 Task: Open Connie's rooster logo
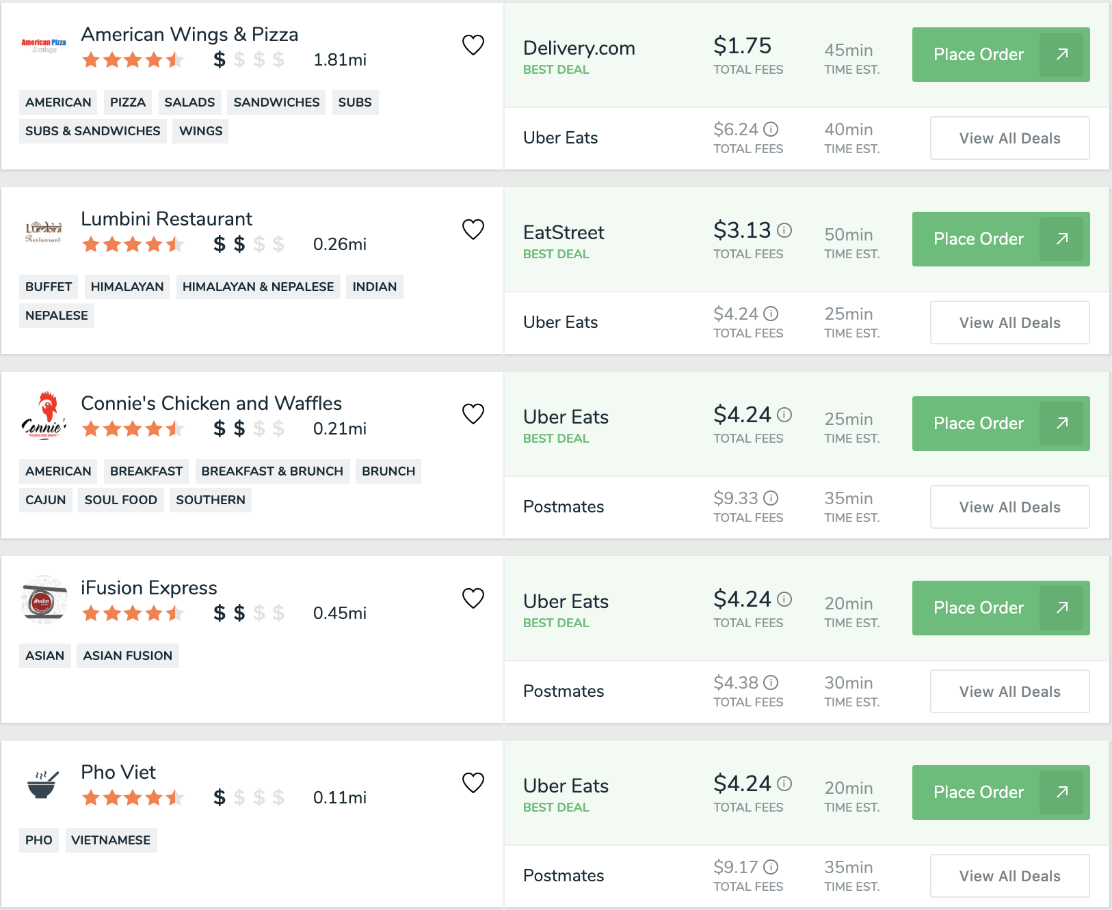[44, 415]
